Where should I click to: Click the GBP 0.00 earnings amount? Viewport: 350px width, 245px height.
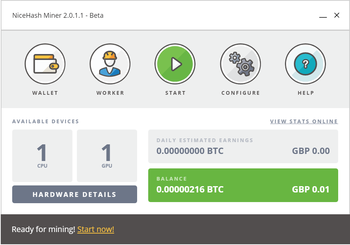tap(311, 151)
